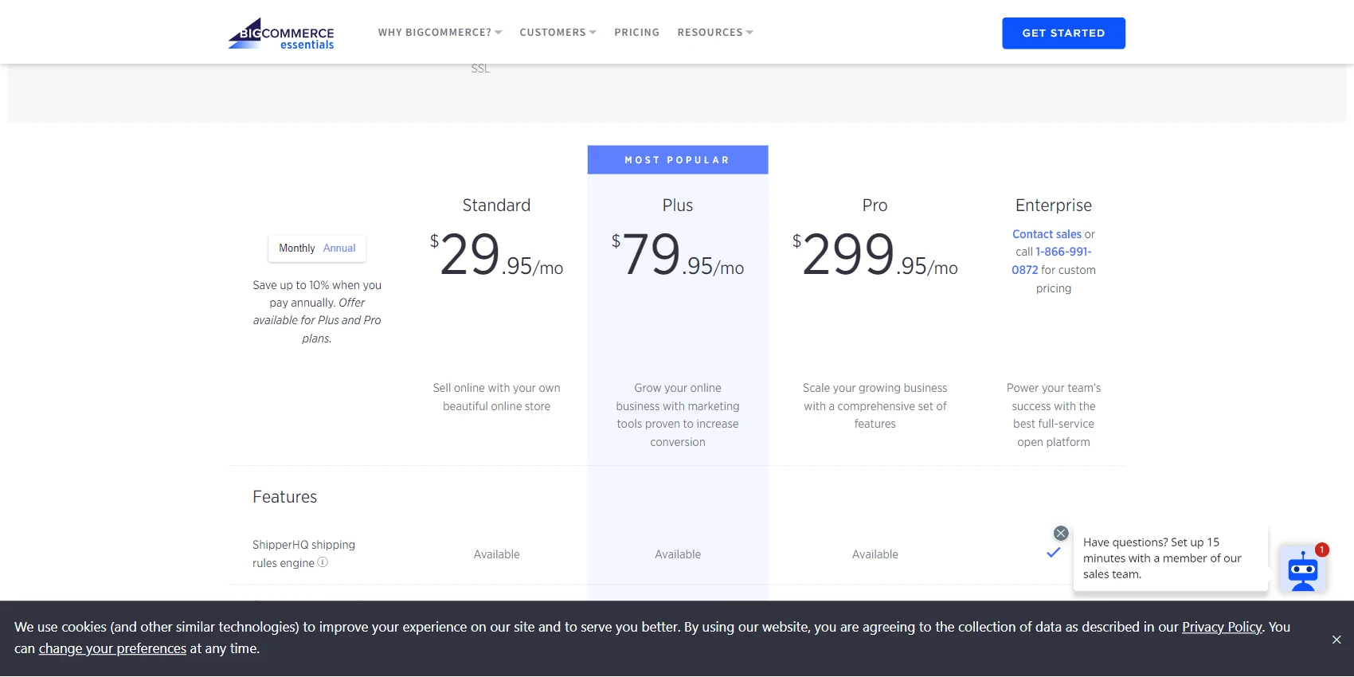Open the Pricing page
This screenshot has height=677, width=1354.
coord(636,33)
